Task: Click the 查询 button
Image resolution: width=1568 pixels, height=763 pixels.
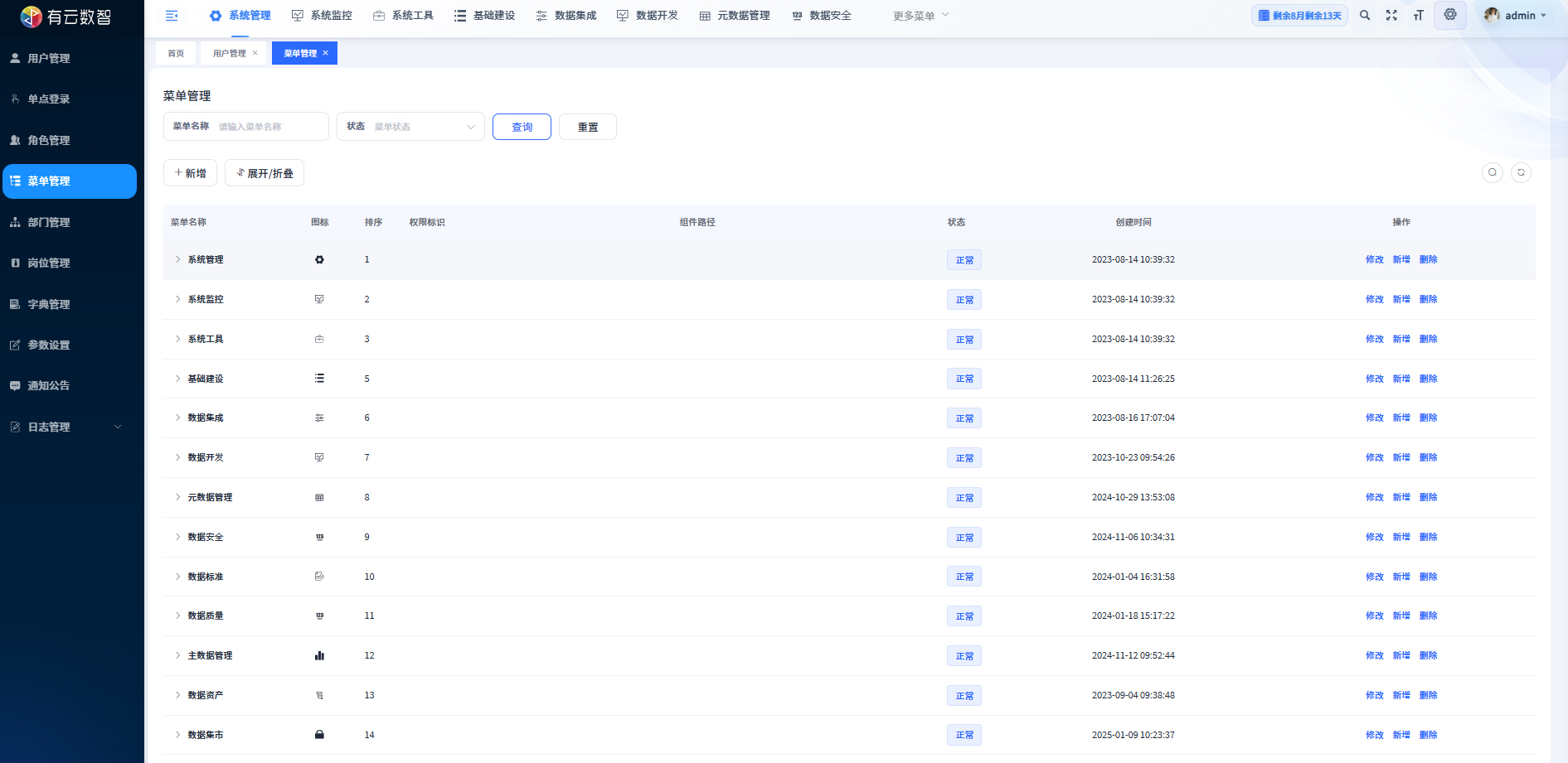Action: [522, 127]
